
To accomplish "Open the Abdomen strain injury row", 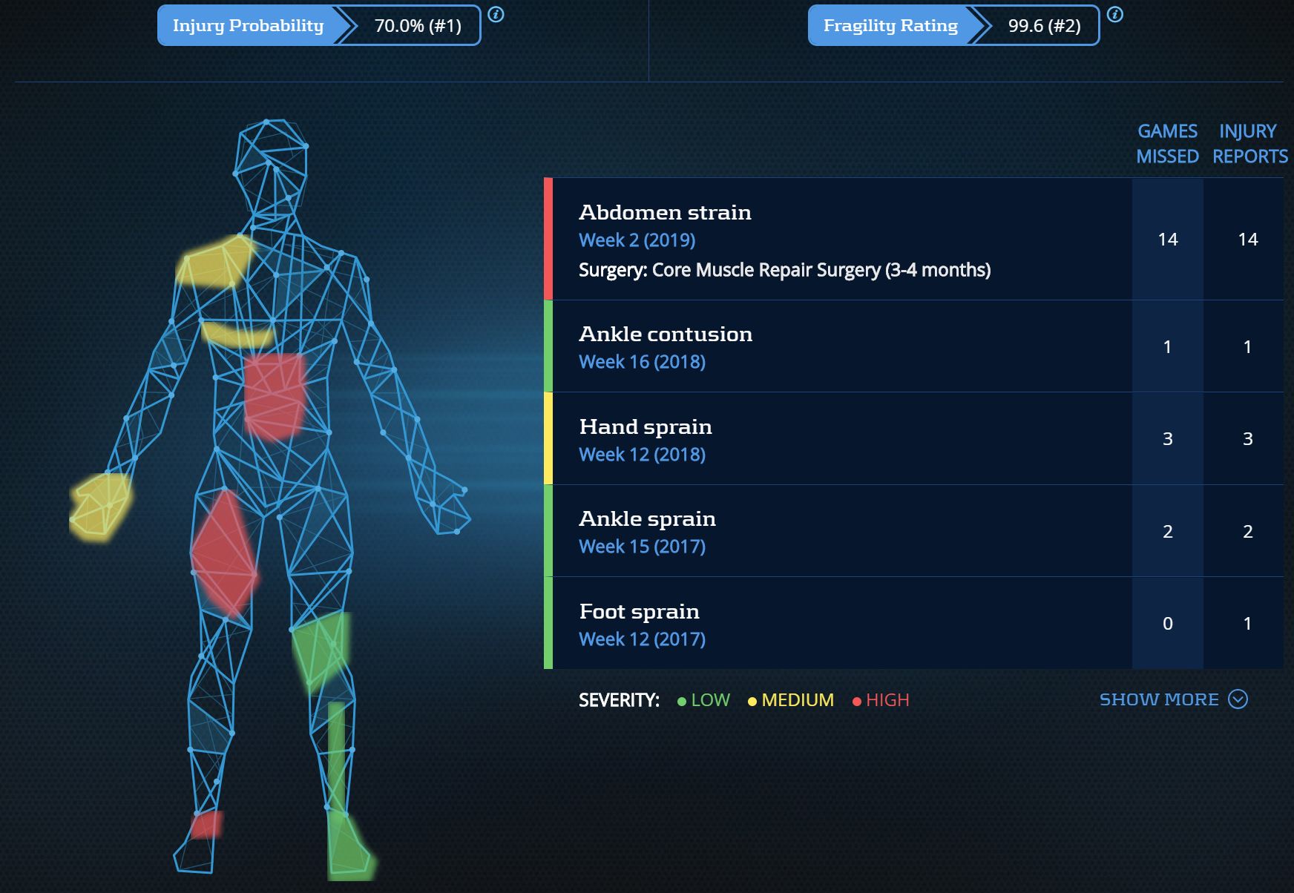I will (665, 213).
